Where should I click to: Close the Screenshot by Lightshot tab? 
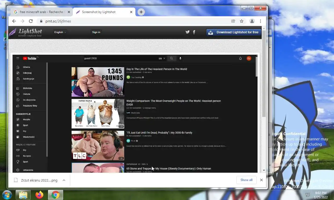[x=131, y=12]
